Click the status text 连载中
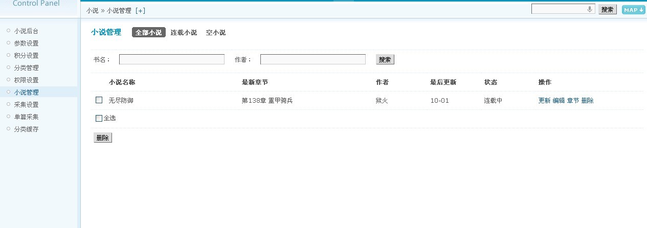This screenshot has height=228, width=647. pos(494,101)
